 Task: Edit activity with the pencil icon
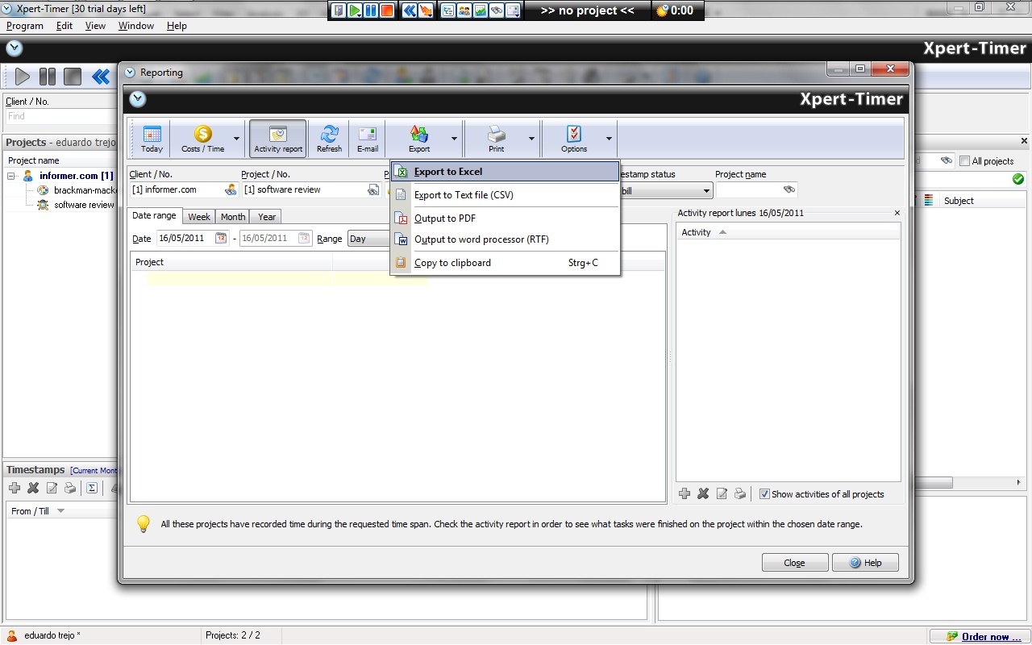pos(722,494)
